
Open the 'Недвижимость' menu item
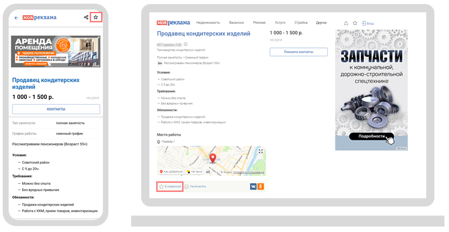coord(208,23)
